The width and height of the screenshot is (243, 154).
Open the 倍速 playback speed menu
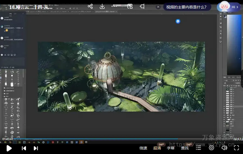(143, 148)
